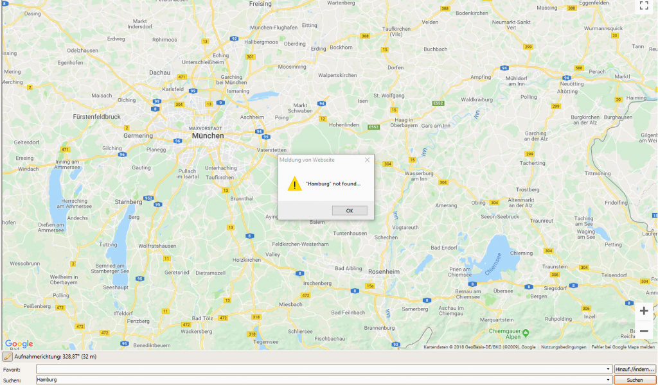
Task: Select the Trostberg label
Action: [528, 189]
